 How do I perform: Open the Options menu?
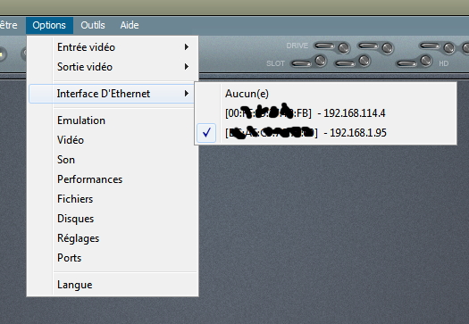49,25
